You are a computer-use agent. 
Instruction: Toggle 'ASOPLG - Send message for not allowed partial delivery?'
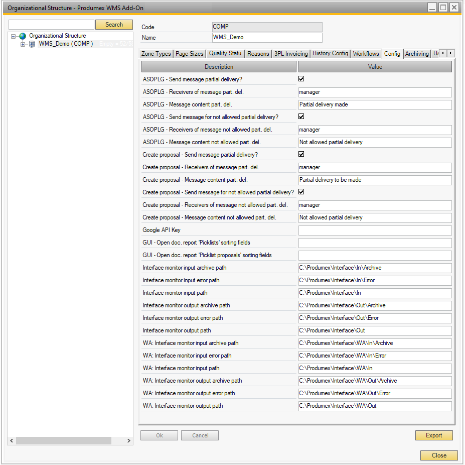301,116
